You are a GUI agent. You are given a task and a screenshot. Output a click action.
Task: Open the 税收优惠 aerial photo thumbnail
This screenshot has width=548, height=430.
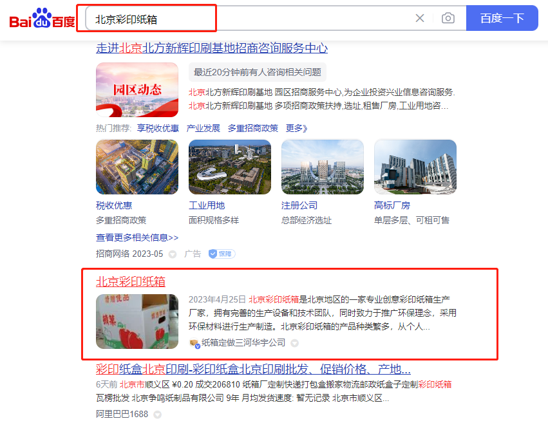point(137,167)
